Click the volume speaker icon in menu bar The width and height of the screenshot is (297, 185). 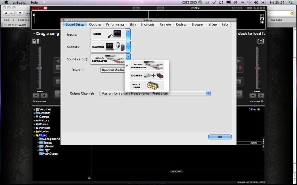tap(256, 2)
